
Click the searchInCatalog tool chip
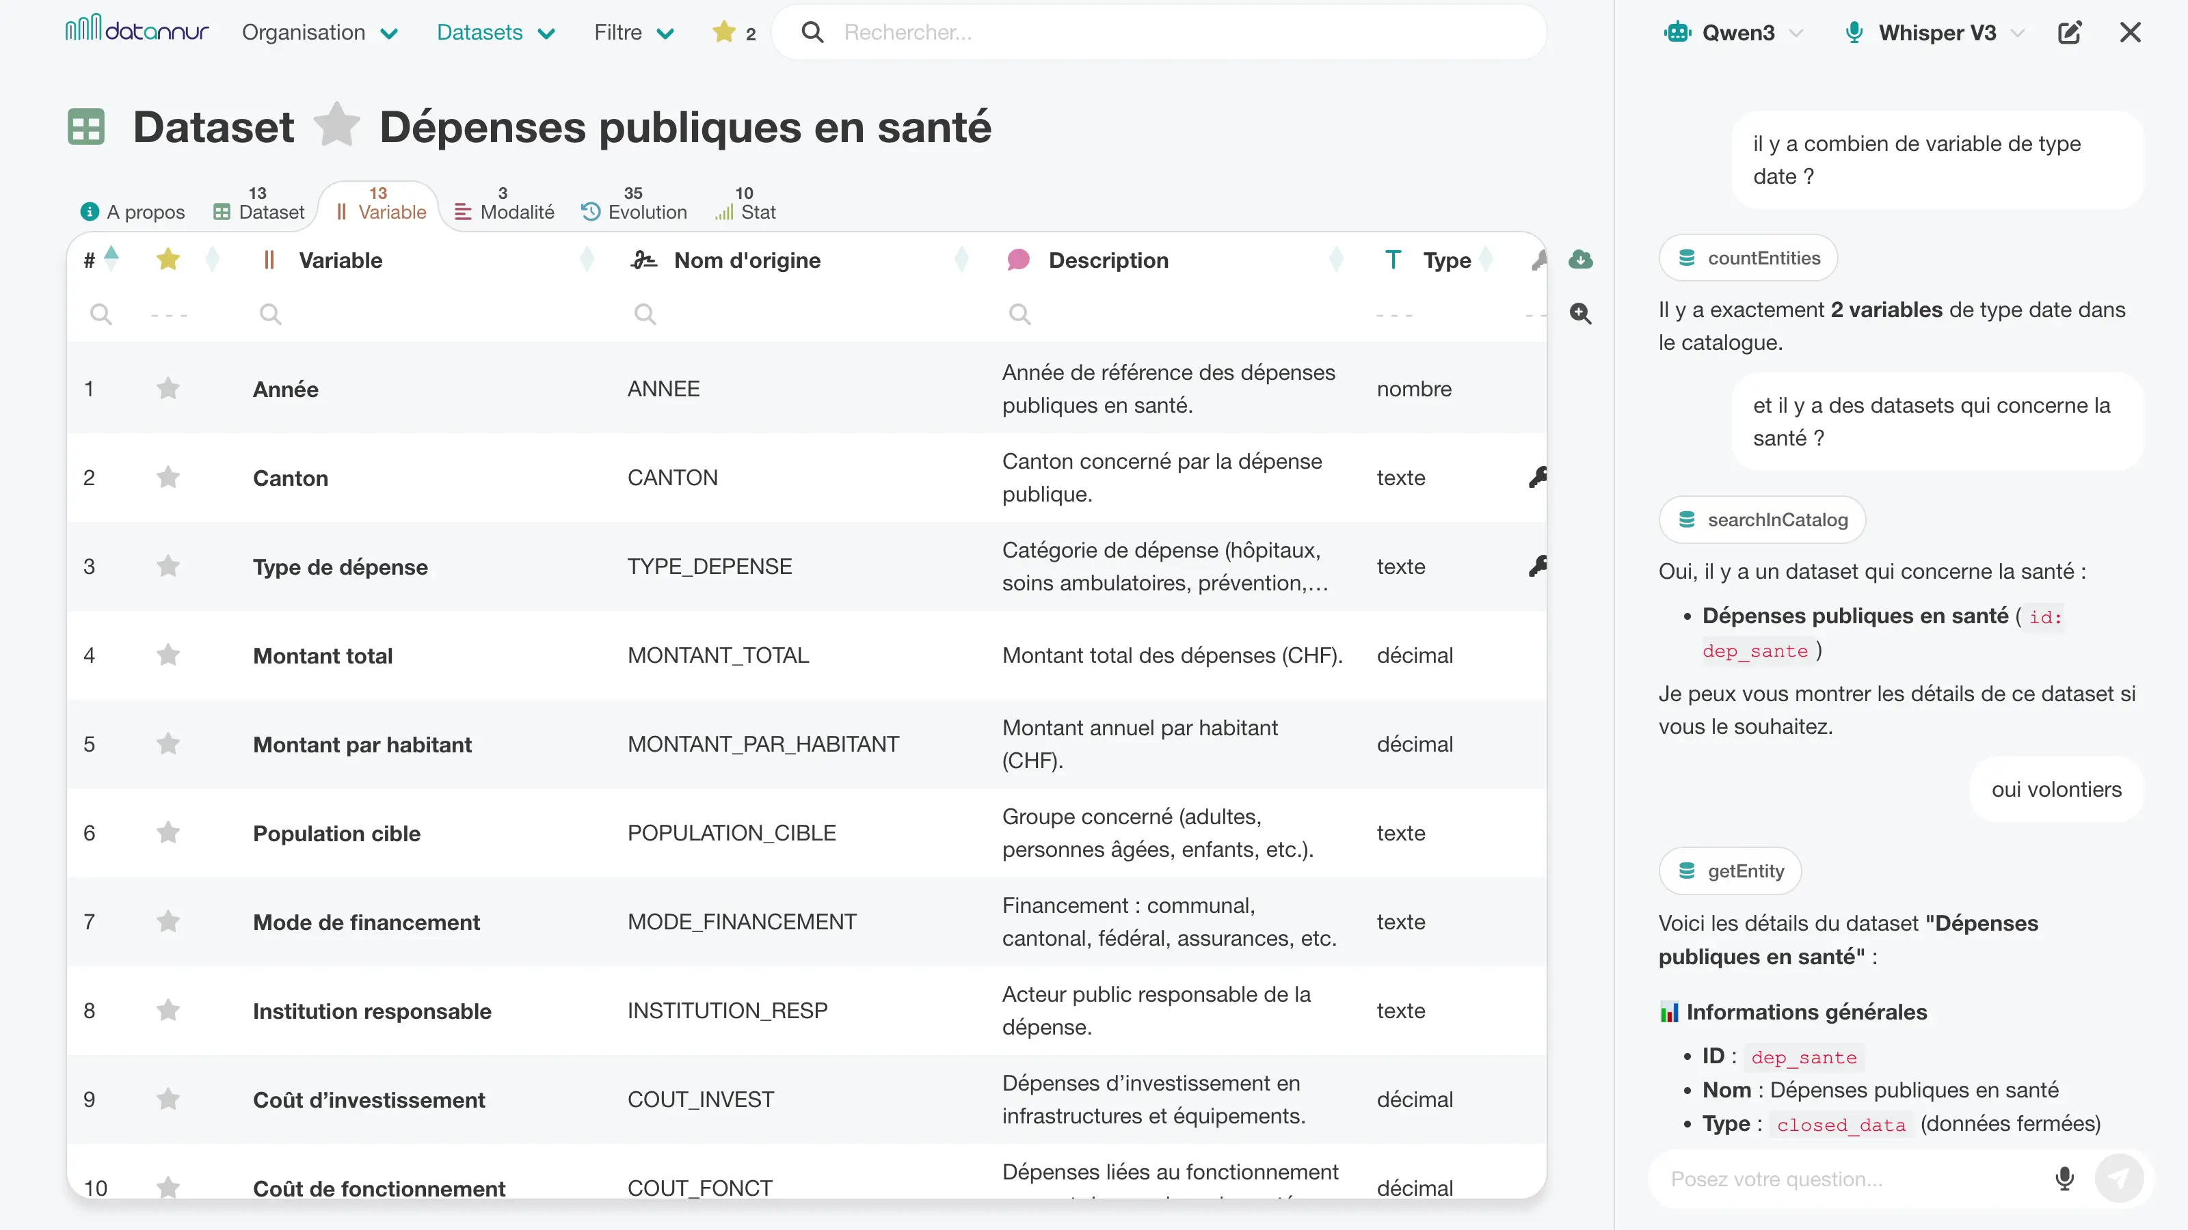(1763, 519)
